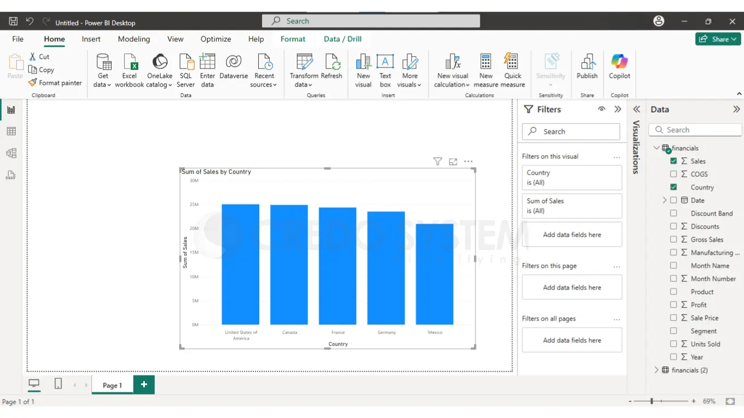Switch to Table view in left sidebar
The image size is (744, 418).
(x=11, y=132)
